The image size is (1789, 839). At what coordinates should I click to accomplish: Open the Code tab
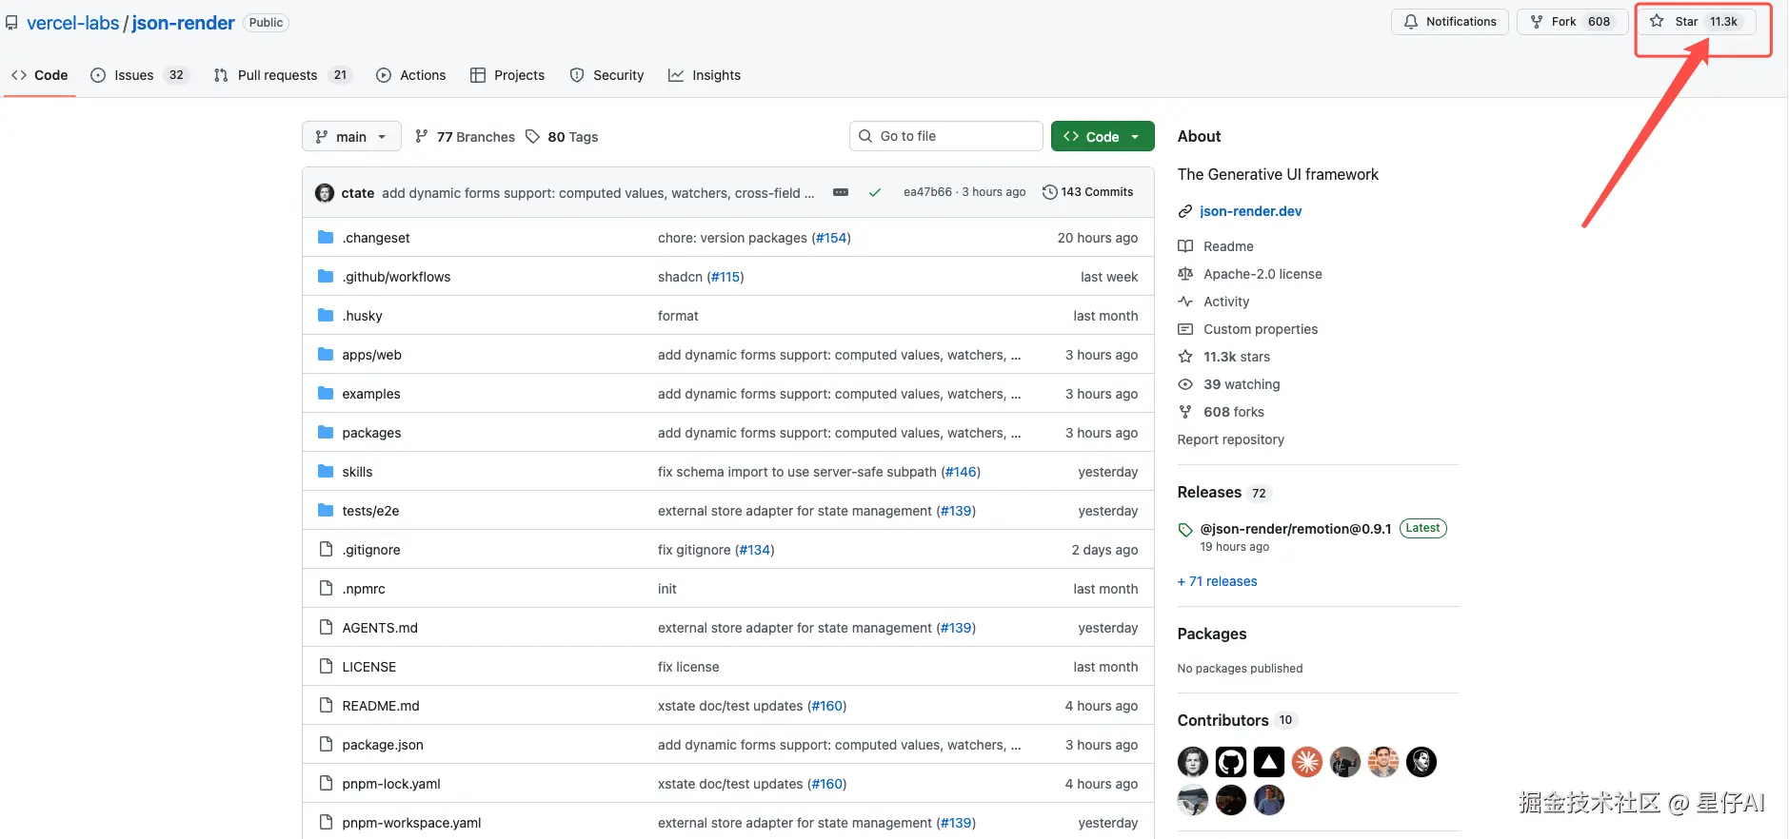pyautogui.click(x=40, y=75)
